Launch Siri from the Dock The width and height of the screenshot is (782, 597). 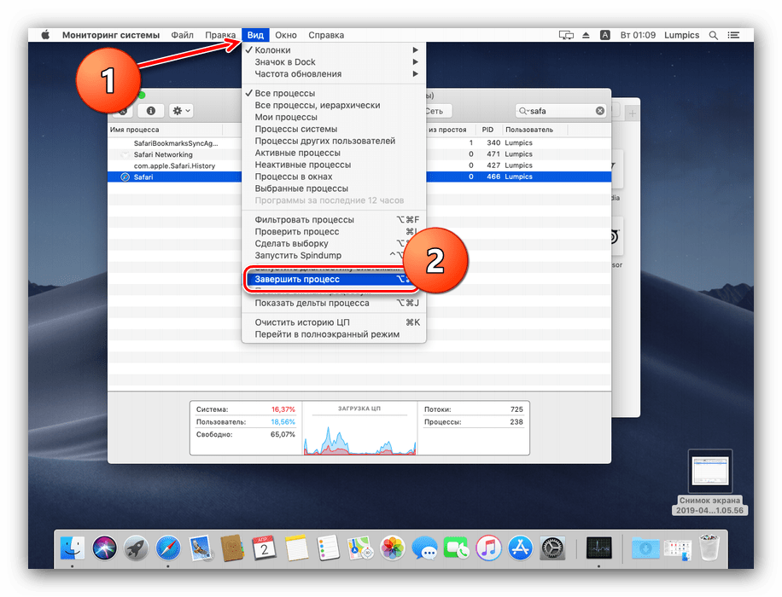pos(104,548)
